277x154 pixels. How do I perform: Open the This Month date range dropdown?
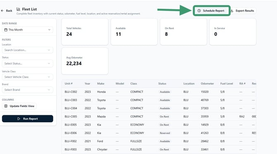click(x=28, y=30)
